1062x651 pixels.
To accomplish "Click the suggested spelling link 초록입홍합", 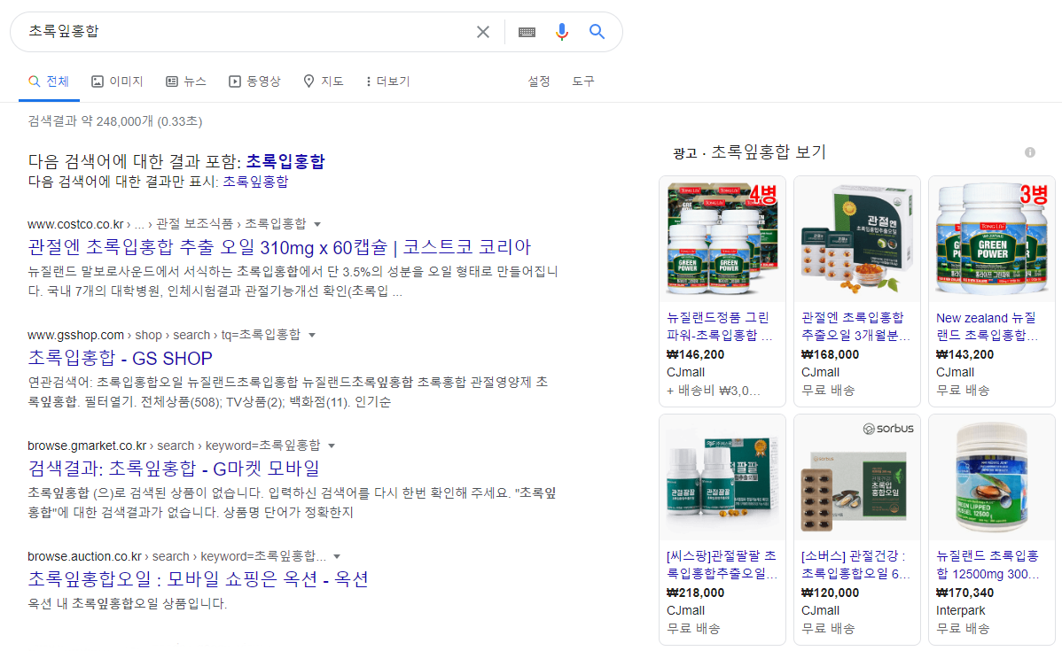I will point(285,161).
